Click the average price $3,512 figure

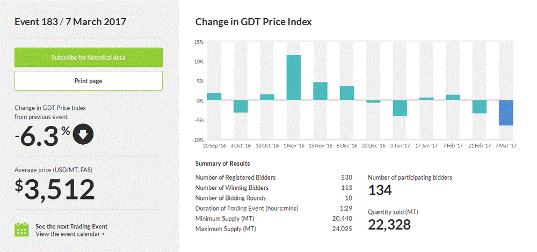(55, 189)
